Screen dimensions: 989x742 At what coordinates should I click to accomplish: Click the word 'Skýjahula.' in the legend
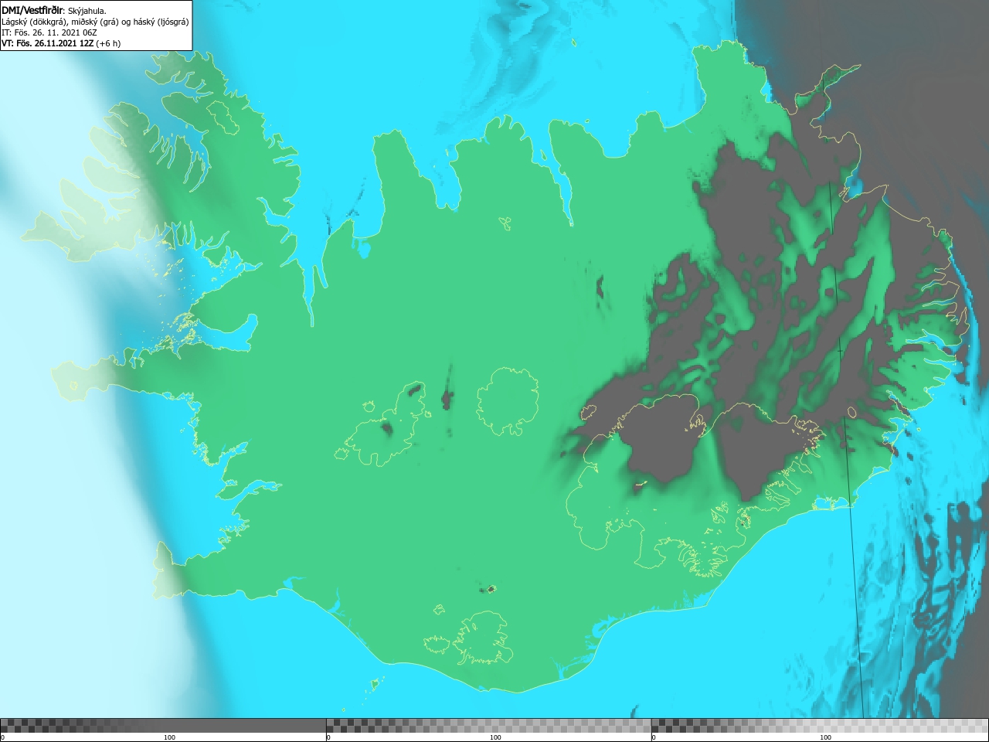point(87,11)
